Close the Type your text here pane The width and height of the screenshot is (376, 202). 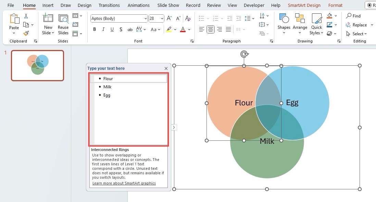(166, 68)
